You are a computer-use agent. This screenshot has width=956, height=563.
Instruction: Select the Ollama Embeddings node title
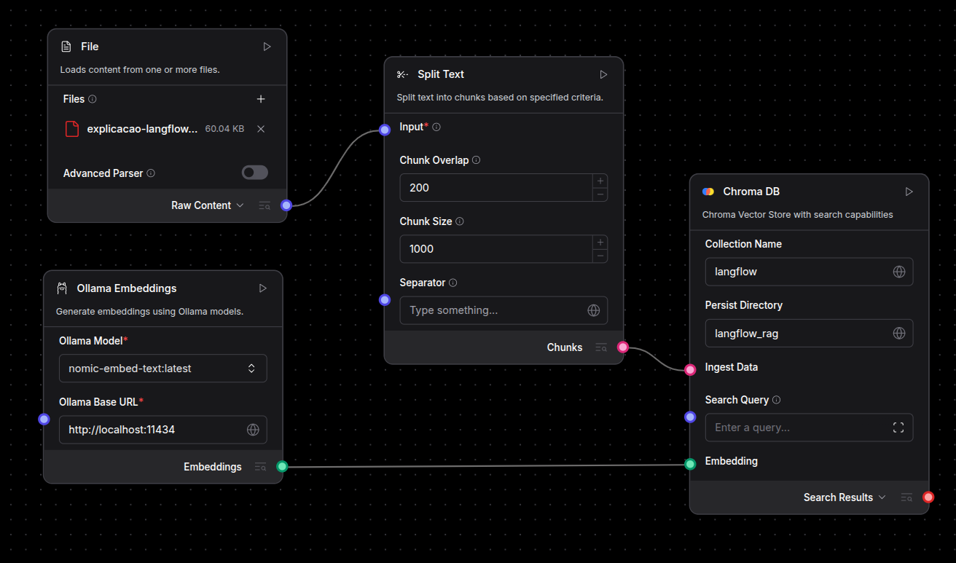[x=127, y=288]
